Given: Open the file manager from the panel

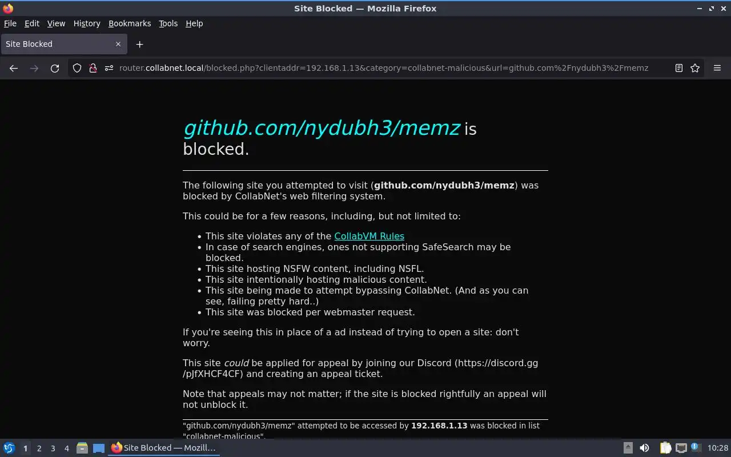Looking at the screenshot, I should coord(82,448).
